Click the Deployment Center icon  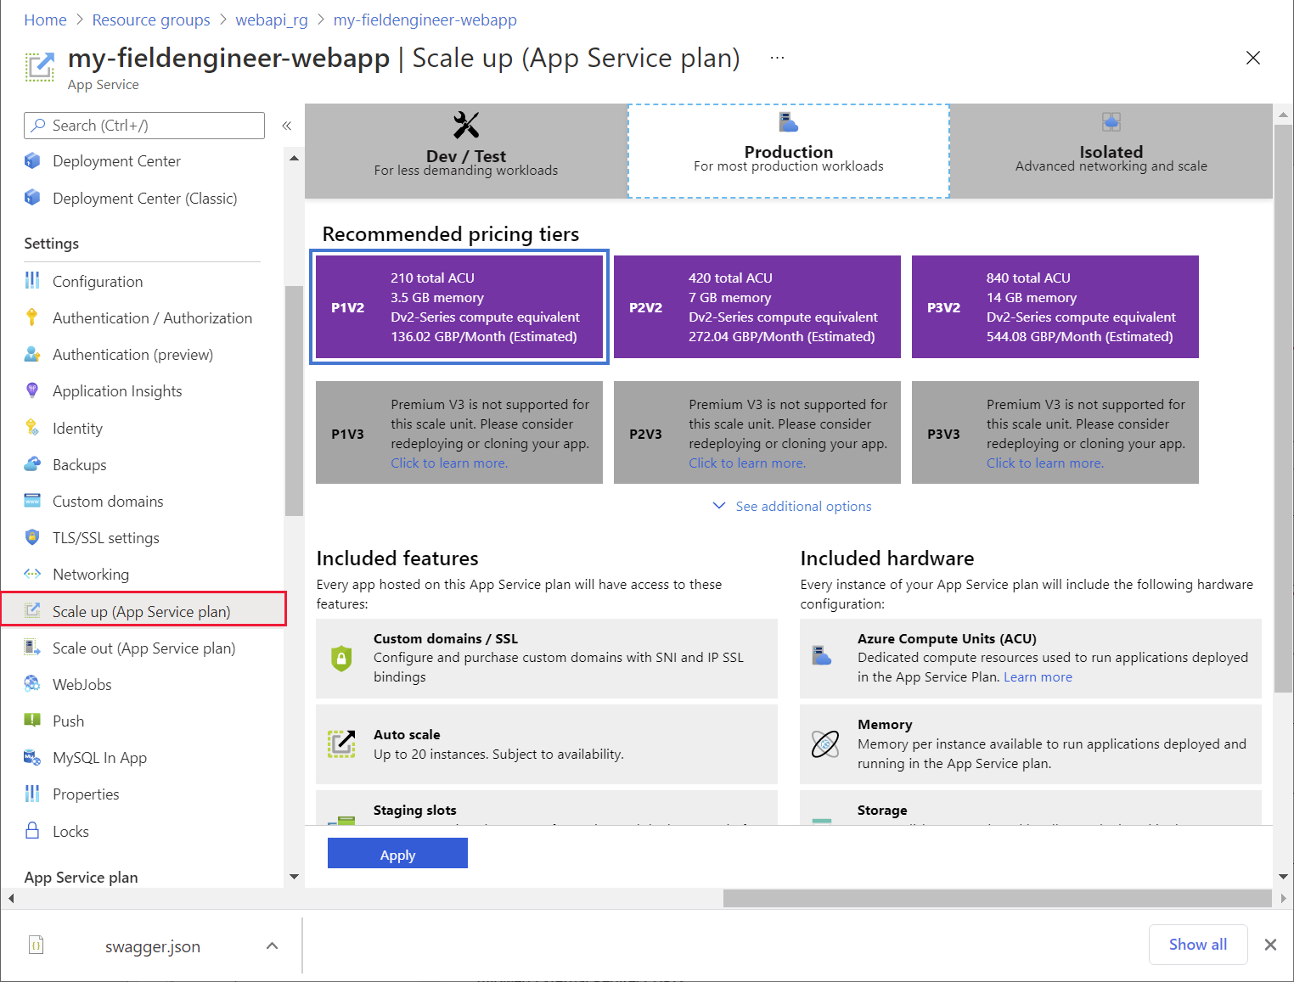(x=32, y=160)
